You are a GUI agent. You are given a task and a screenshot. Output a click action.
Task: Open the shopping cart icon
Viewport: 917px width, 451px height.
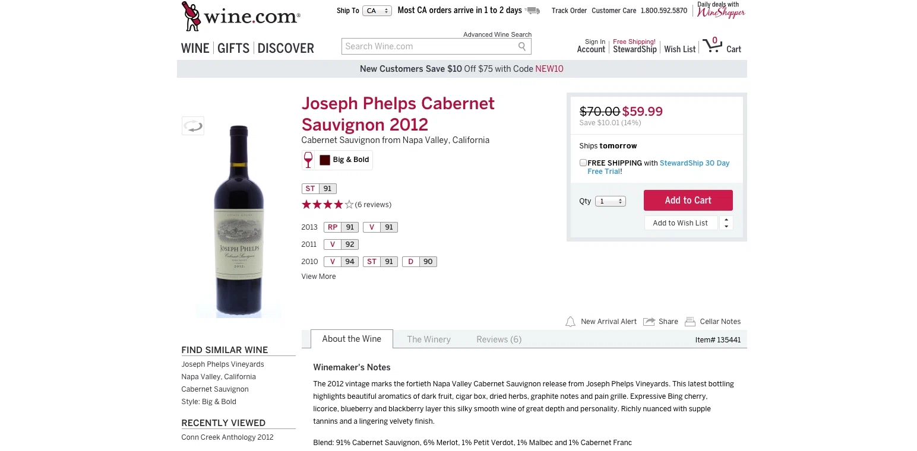(711, 46)
